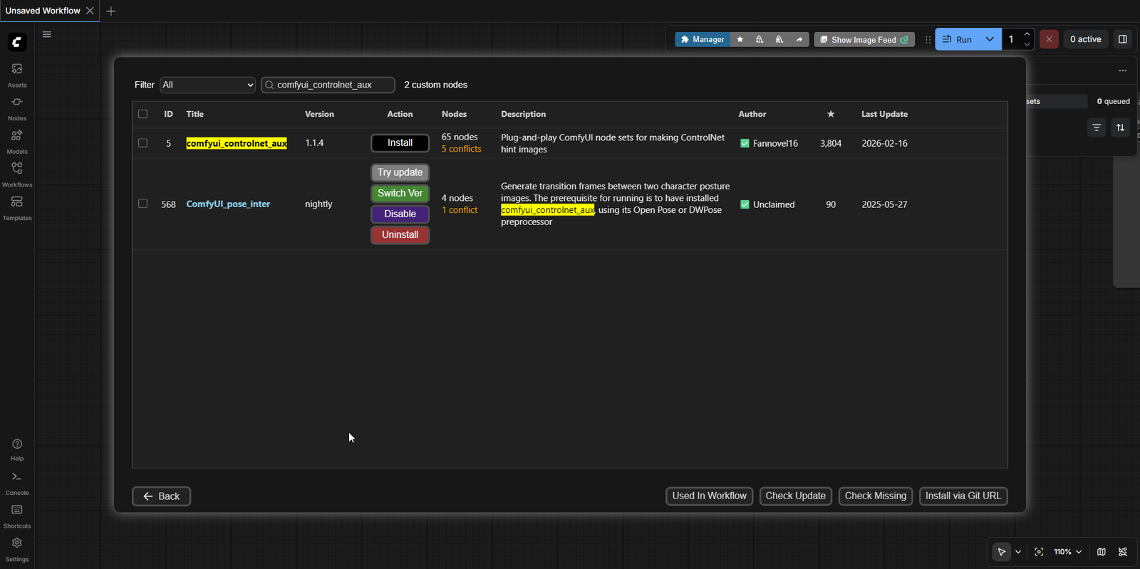Toggle the right side panel layout icon
The width and height of the screenshot is (1140, 569).
pyautogui.click(x=1123, y=39)
